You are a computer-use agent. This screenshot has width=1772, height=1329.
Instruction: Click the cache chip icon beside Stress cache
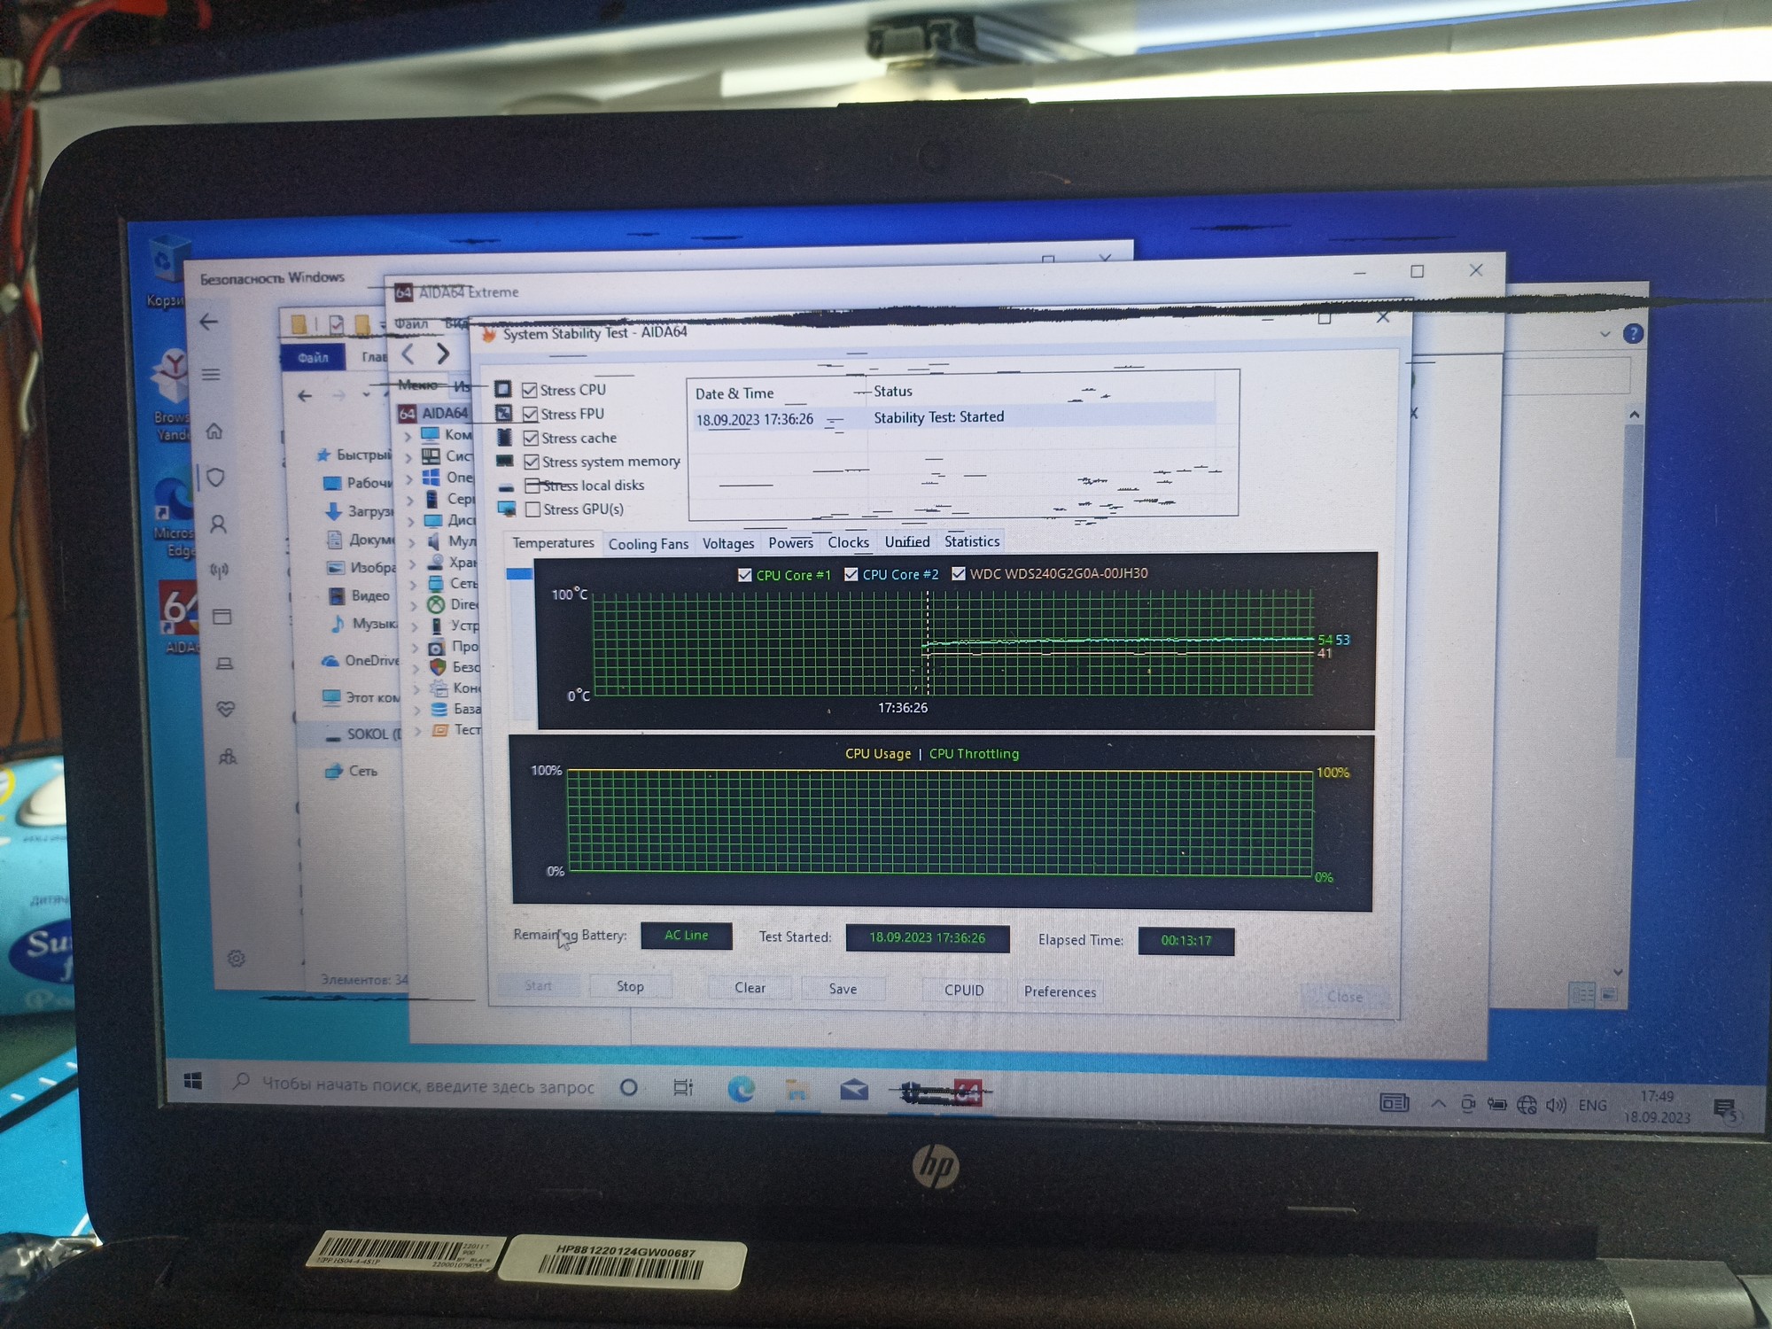click(x=504, y=437)
